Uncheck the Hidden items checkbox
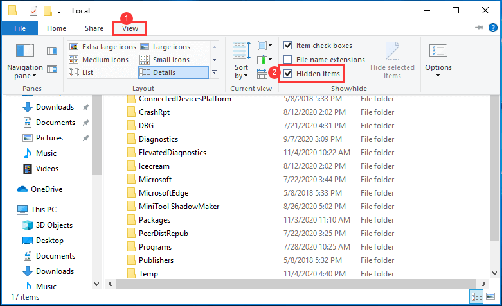502x306 pixels. coord(288,74)
